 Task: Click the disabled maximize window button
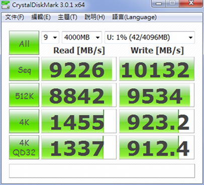[172, 3]
